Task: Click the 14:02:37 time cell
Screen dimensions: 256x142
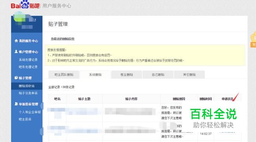Action: coord(206,134)
